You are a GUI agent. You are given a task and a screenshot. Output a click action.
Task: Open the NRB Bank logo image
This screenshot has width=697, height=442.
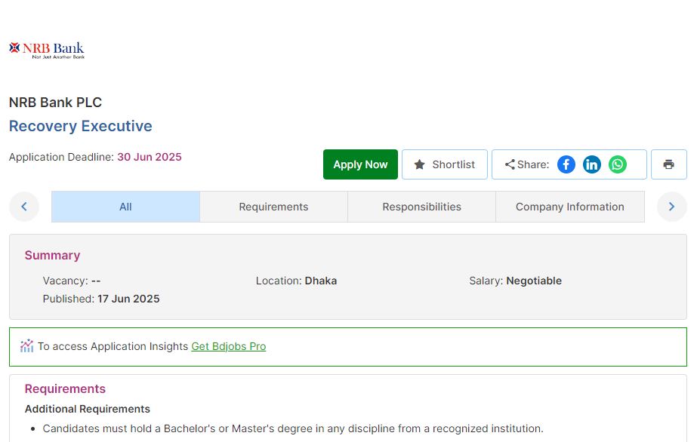[47, 50]
